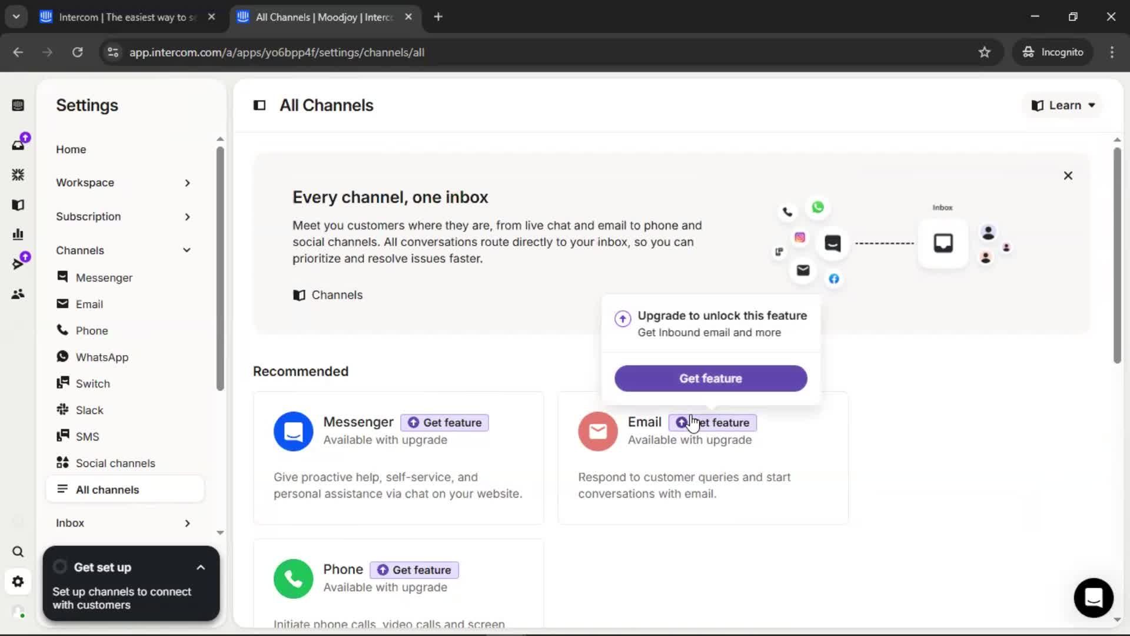Open the Outbound paper plane icon
The height and width of the screenshot is (636, 1130).
(x=18, y=264)
